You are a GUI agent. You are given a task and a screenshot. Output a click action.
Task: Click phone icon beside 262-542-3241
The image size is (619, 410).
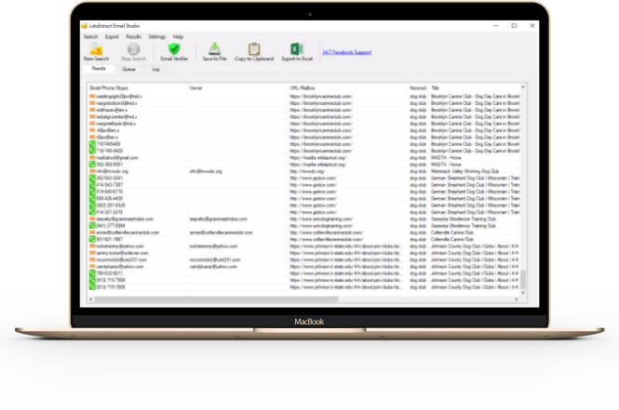(x=92, y=178)
